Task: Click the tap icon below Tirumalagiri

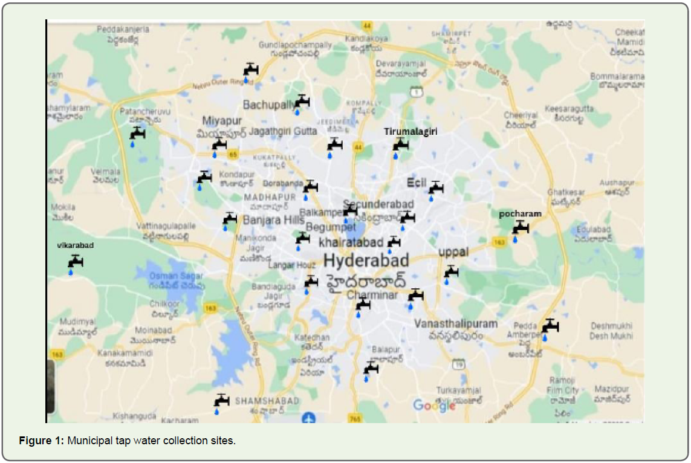Action: (x=400, y=147)
